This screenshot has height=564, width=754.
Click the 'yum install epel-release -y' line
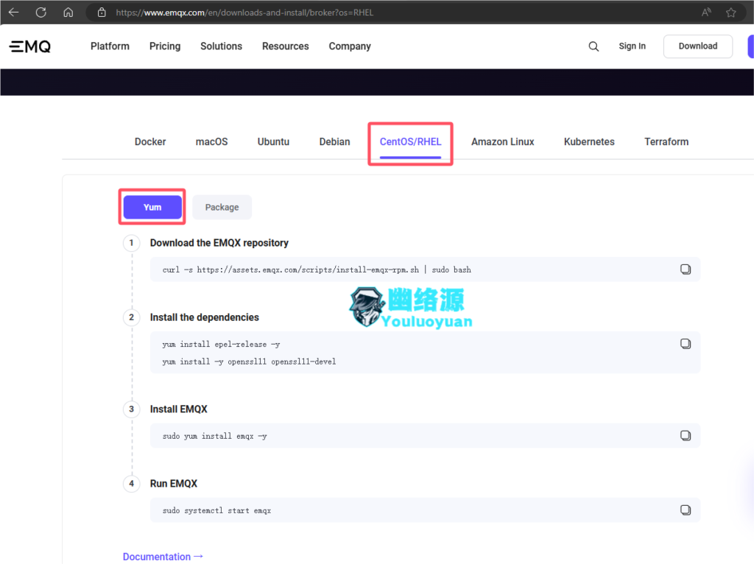[x=221, y=345]
